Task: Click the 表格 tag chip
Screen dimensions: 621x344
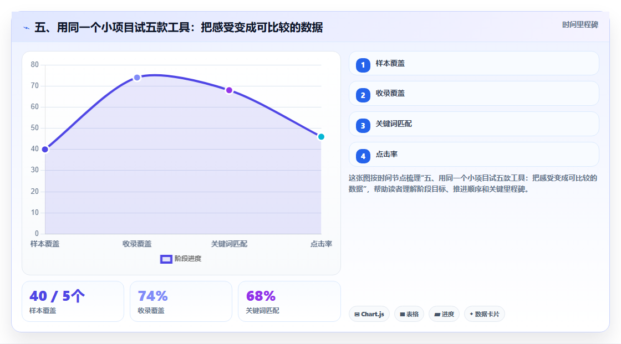Action: (409, 314)
